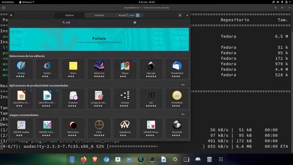Screen dimensions: 293x165
Task: Launch Brave browser from the dock
Action: [95, 159]
